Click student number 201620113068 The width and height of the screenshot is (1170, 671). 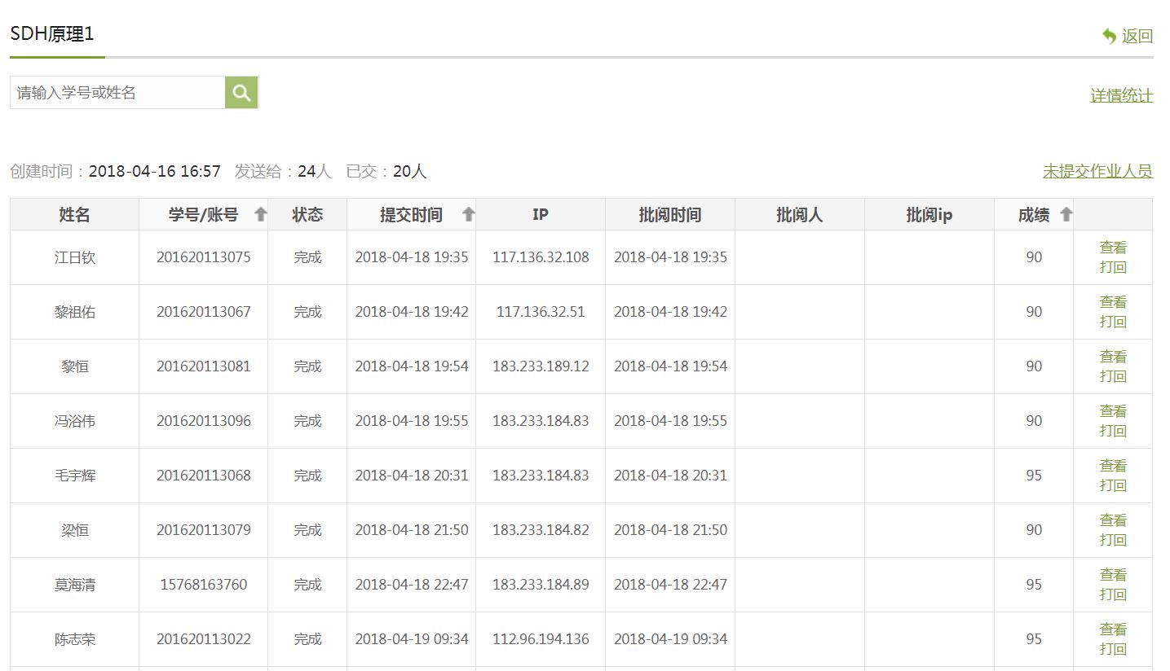click(x=204, y=476)
